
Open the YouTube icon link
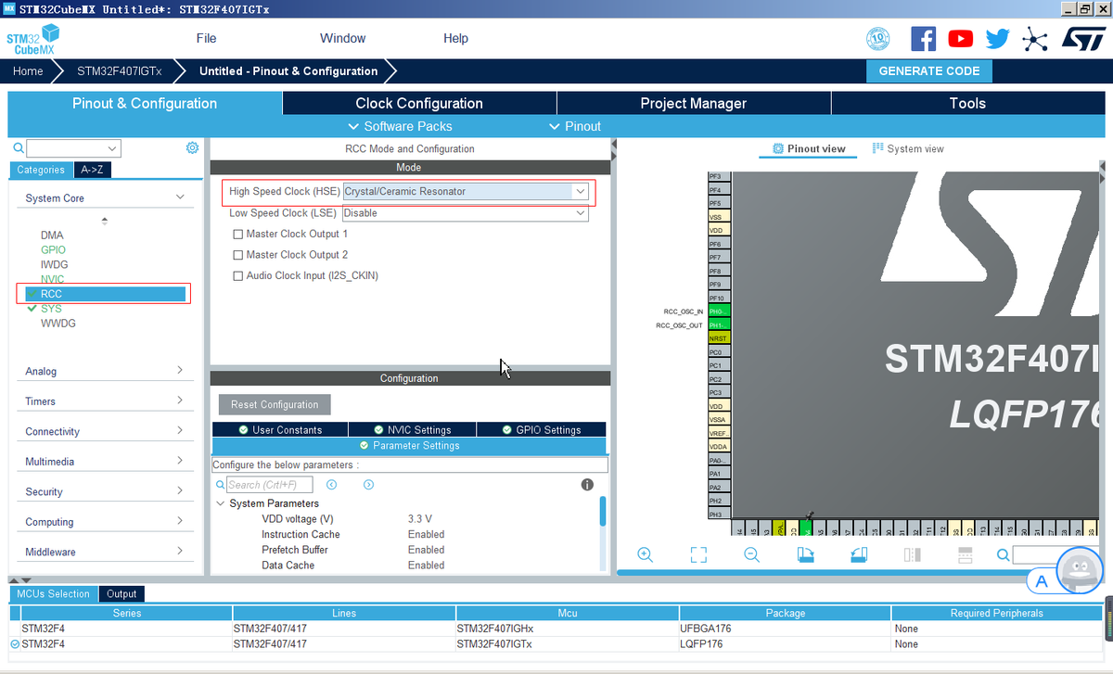[961, 38]
